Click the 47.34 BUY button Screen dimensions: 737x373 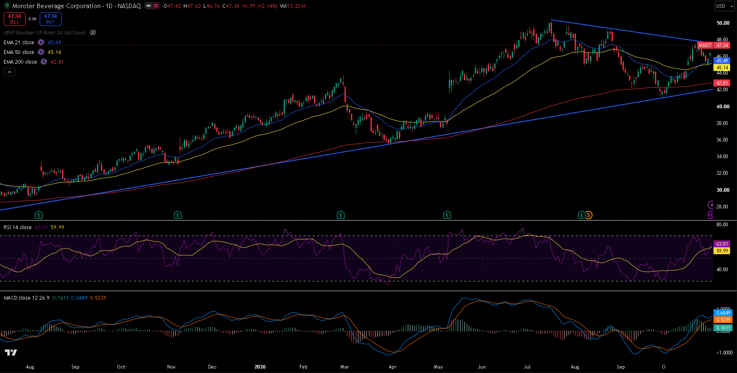click(50, 19)
